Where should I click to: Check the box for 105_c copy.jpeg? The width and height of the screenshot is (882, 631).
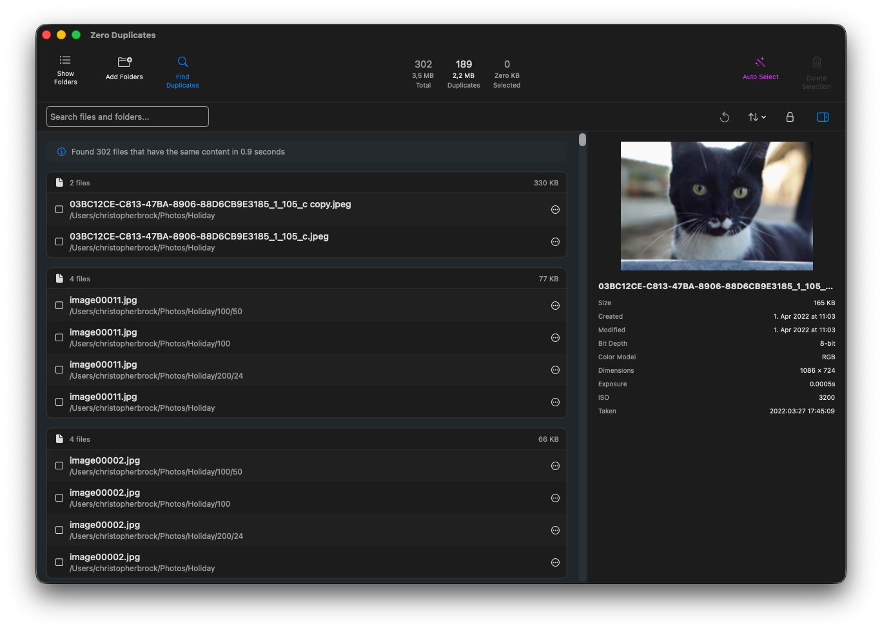point(59,209)
